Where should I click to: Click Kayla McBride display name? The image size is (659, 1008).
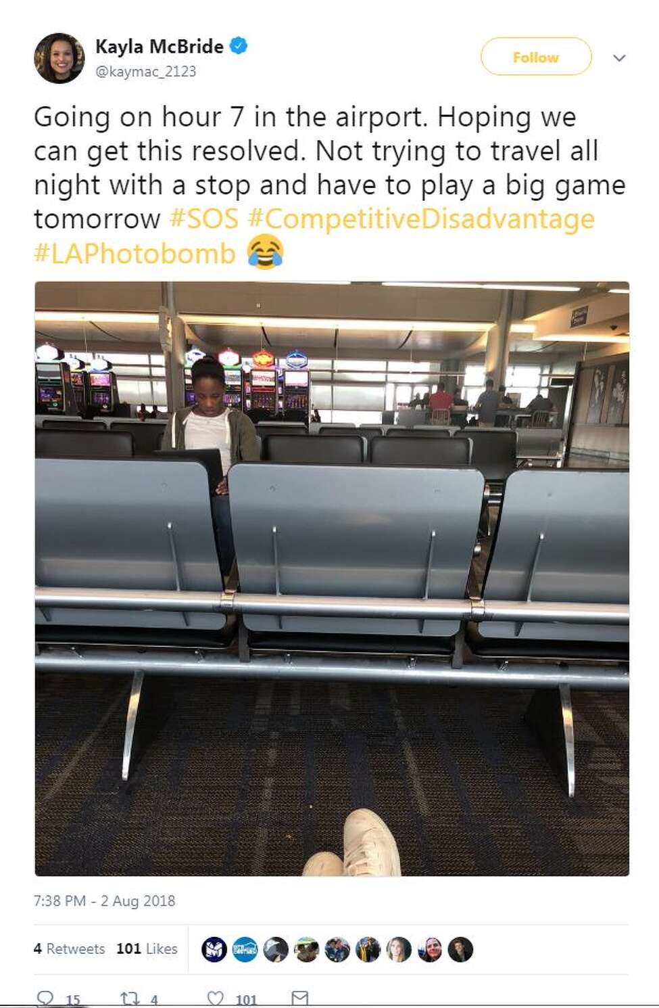coord(159,46)
